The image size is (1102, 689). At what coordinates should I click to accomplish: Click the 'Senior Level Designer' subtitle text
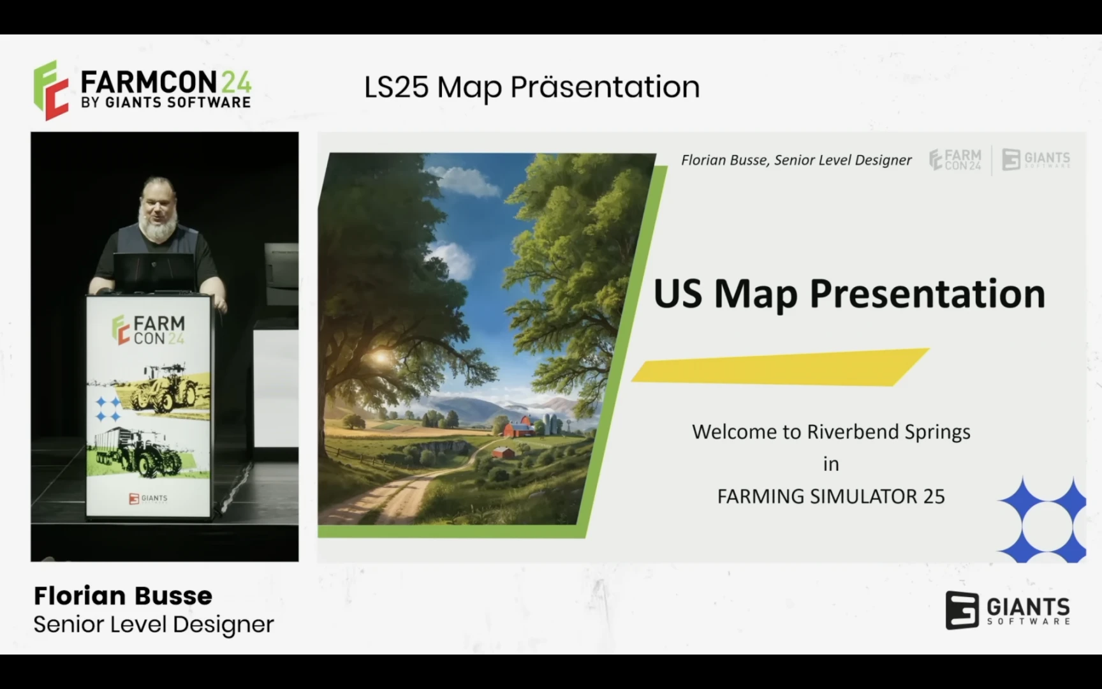[153, 624]
